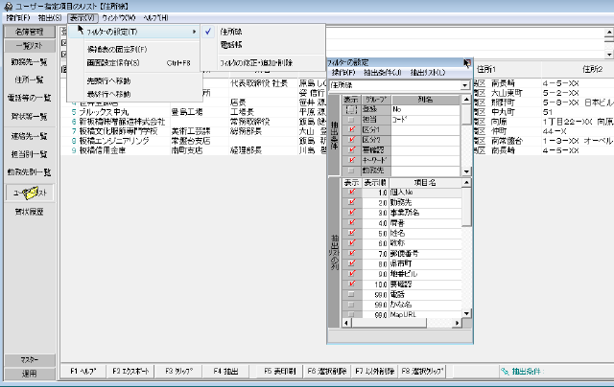614x387 pixels.
Task: Click F6 選択削除 function button
Action: [327, 371]
